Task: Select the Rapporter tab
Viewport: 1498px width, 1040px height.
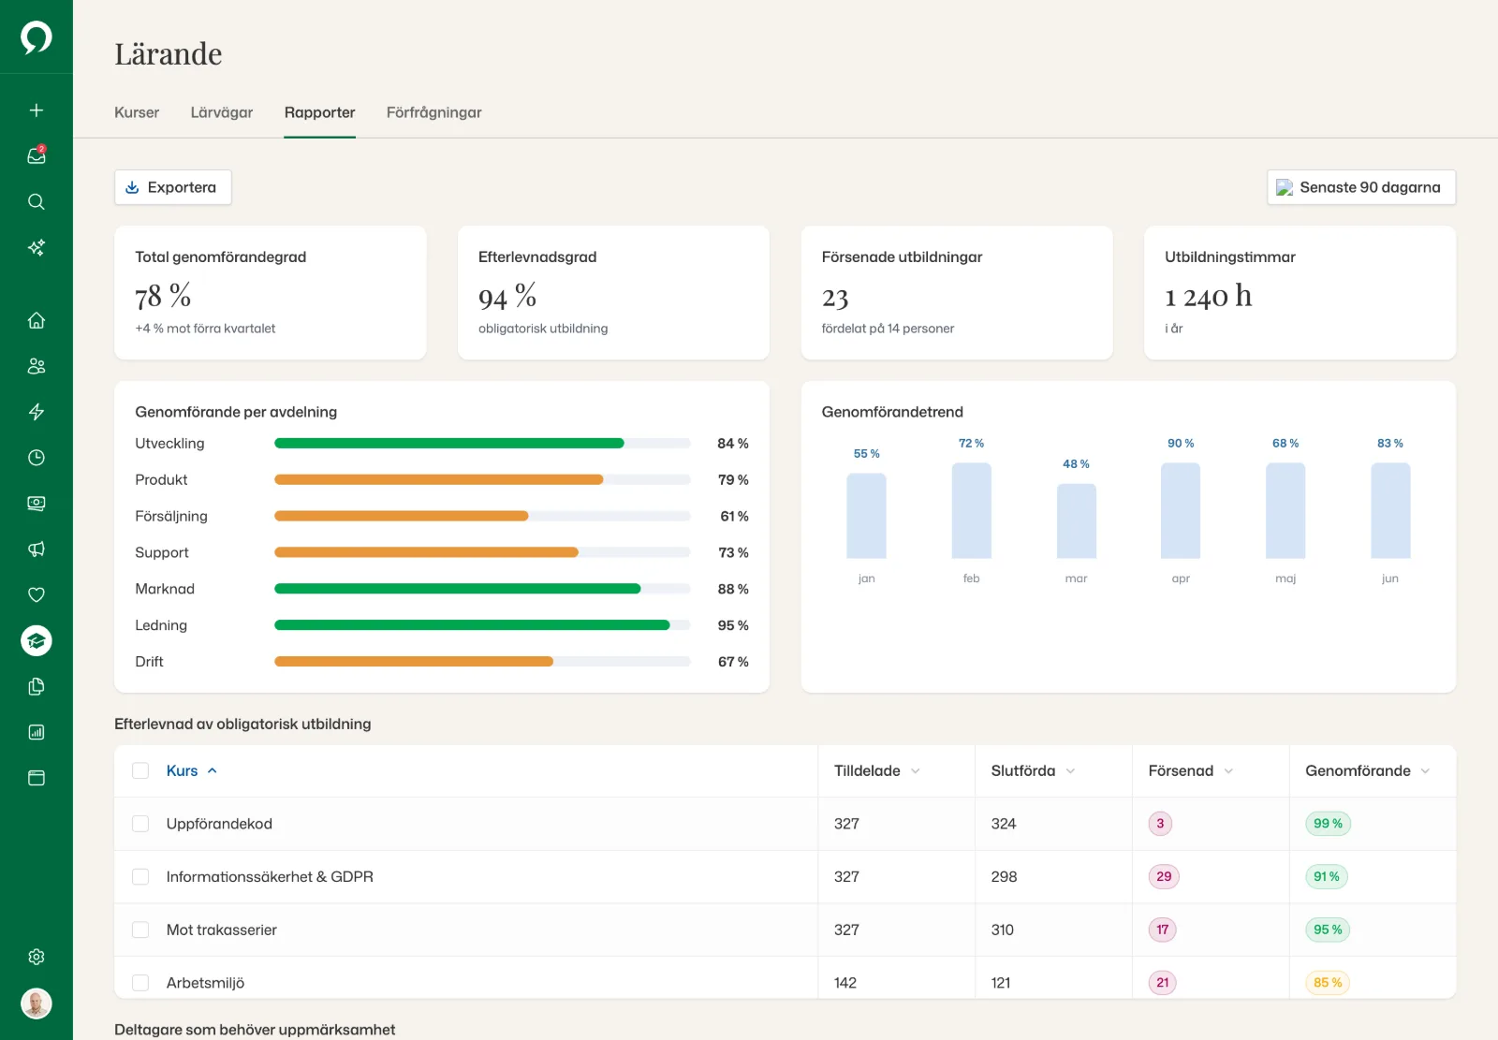Action: point(320,112)
